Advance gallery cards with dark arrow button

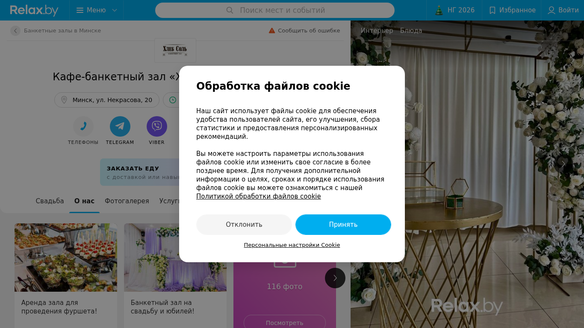coord(335,278)
